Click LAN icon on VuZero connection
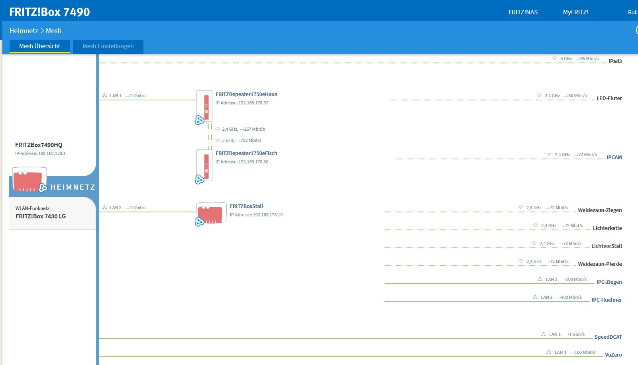Screen dimensions: 638x365 [x=549, y=352]
